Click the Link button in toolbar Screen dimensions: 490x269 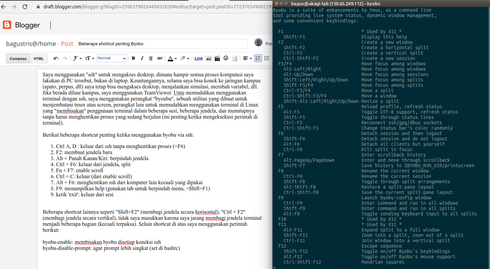199,58
